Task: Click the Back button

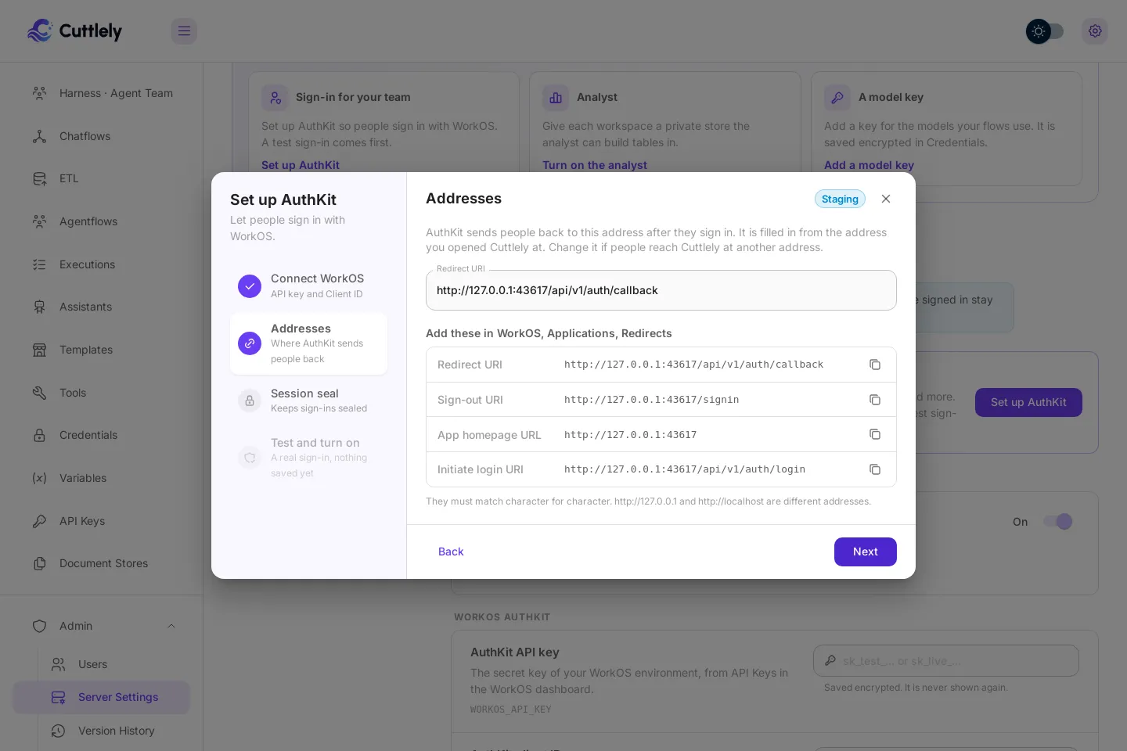Action: pos(451,552)
